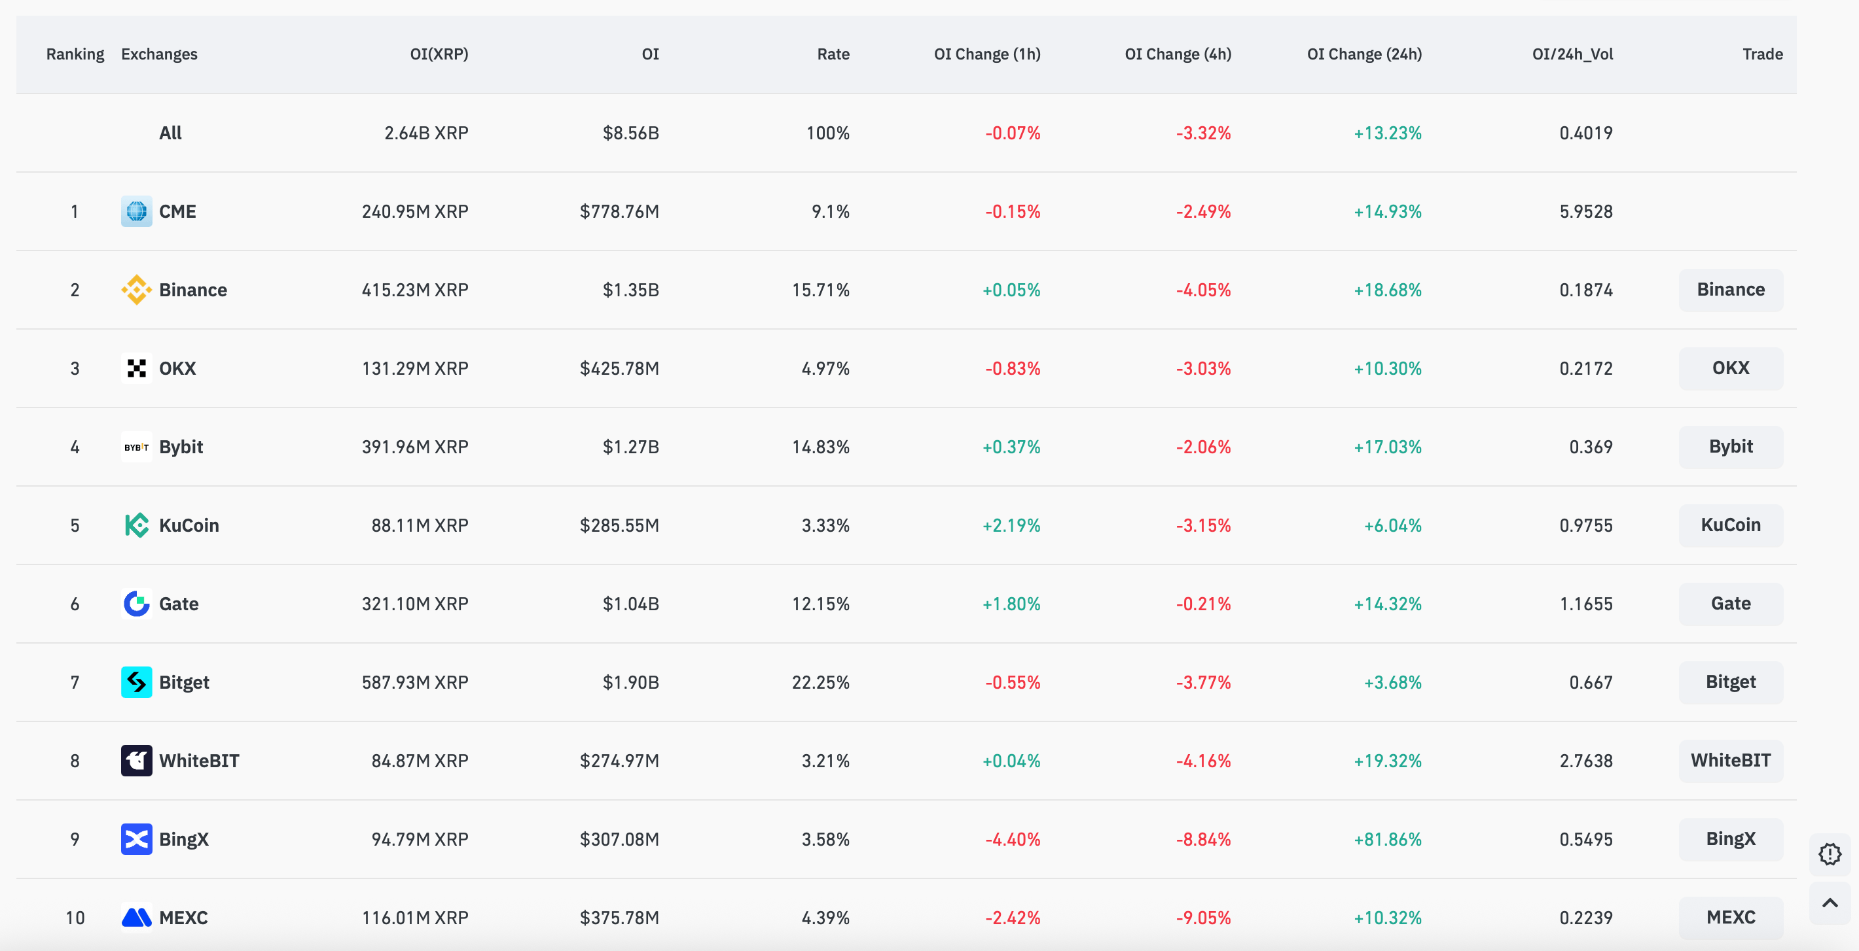The image size is (1859, 951).
Task: Click the MEXC logo icon
Action: pos(136,918)
